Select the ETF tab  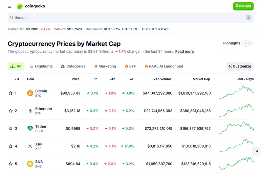(x=130, y=66)
